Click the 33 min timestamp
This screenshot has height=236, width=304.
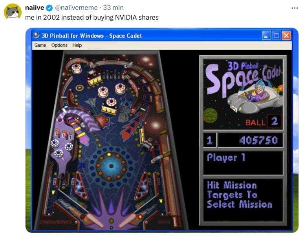pos(113,7)
